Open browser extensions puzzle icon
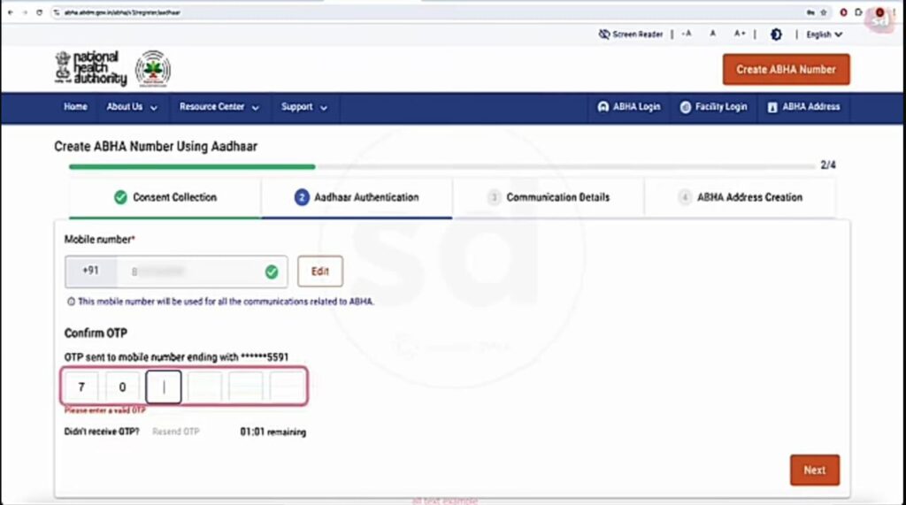Viewport: 906px width, 505px height. coord(858,12)
